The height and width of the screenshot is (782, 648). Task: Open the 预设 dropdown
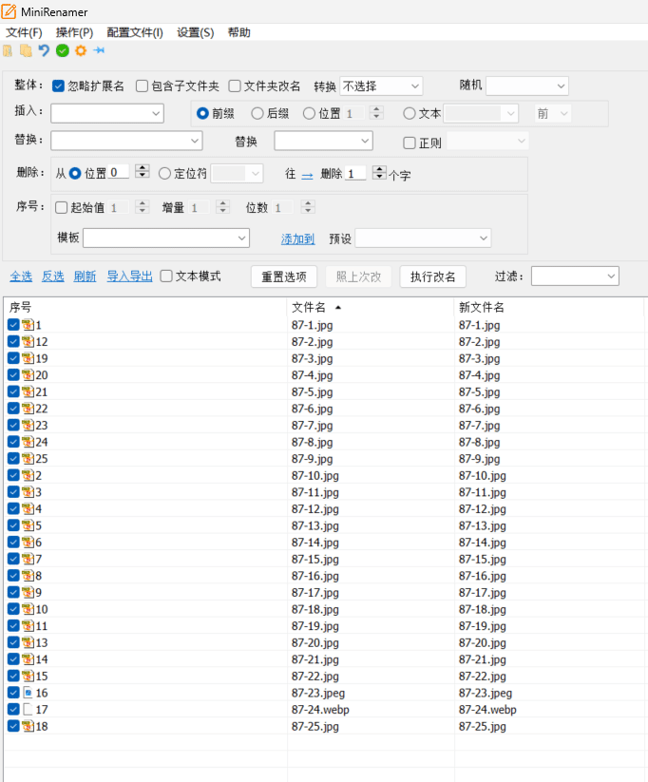(423, 238)
